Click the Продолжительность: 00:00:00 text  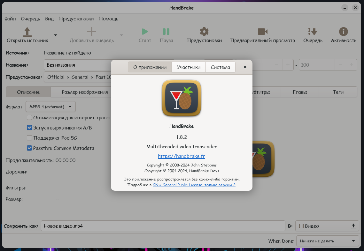pyautogui.click(x=41, y=160)
